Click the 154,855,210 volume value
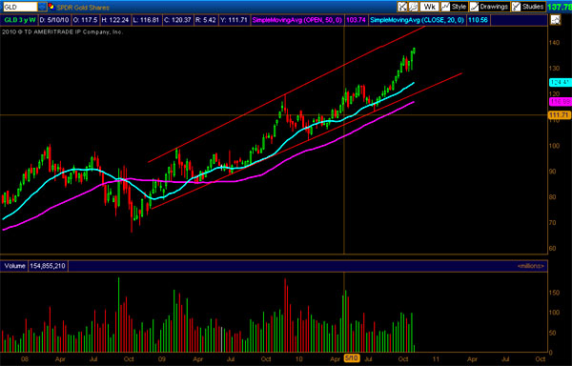 [48, 266]
